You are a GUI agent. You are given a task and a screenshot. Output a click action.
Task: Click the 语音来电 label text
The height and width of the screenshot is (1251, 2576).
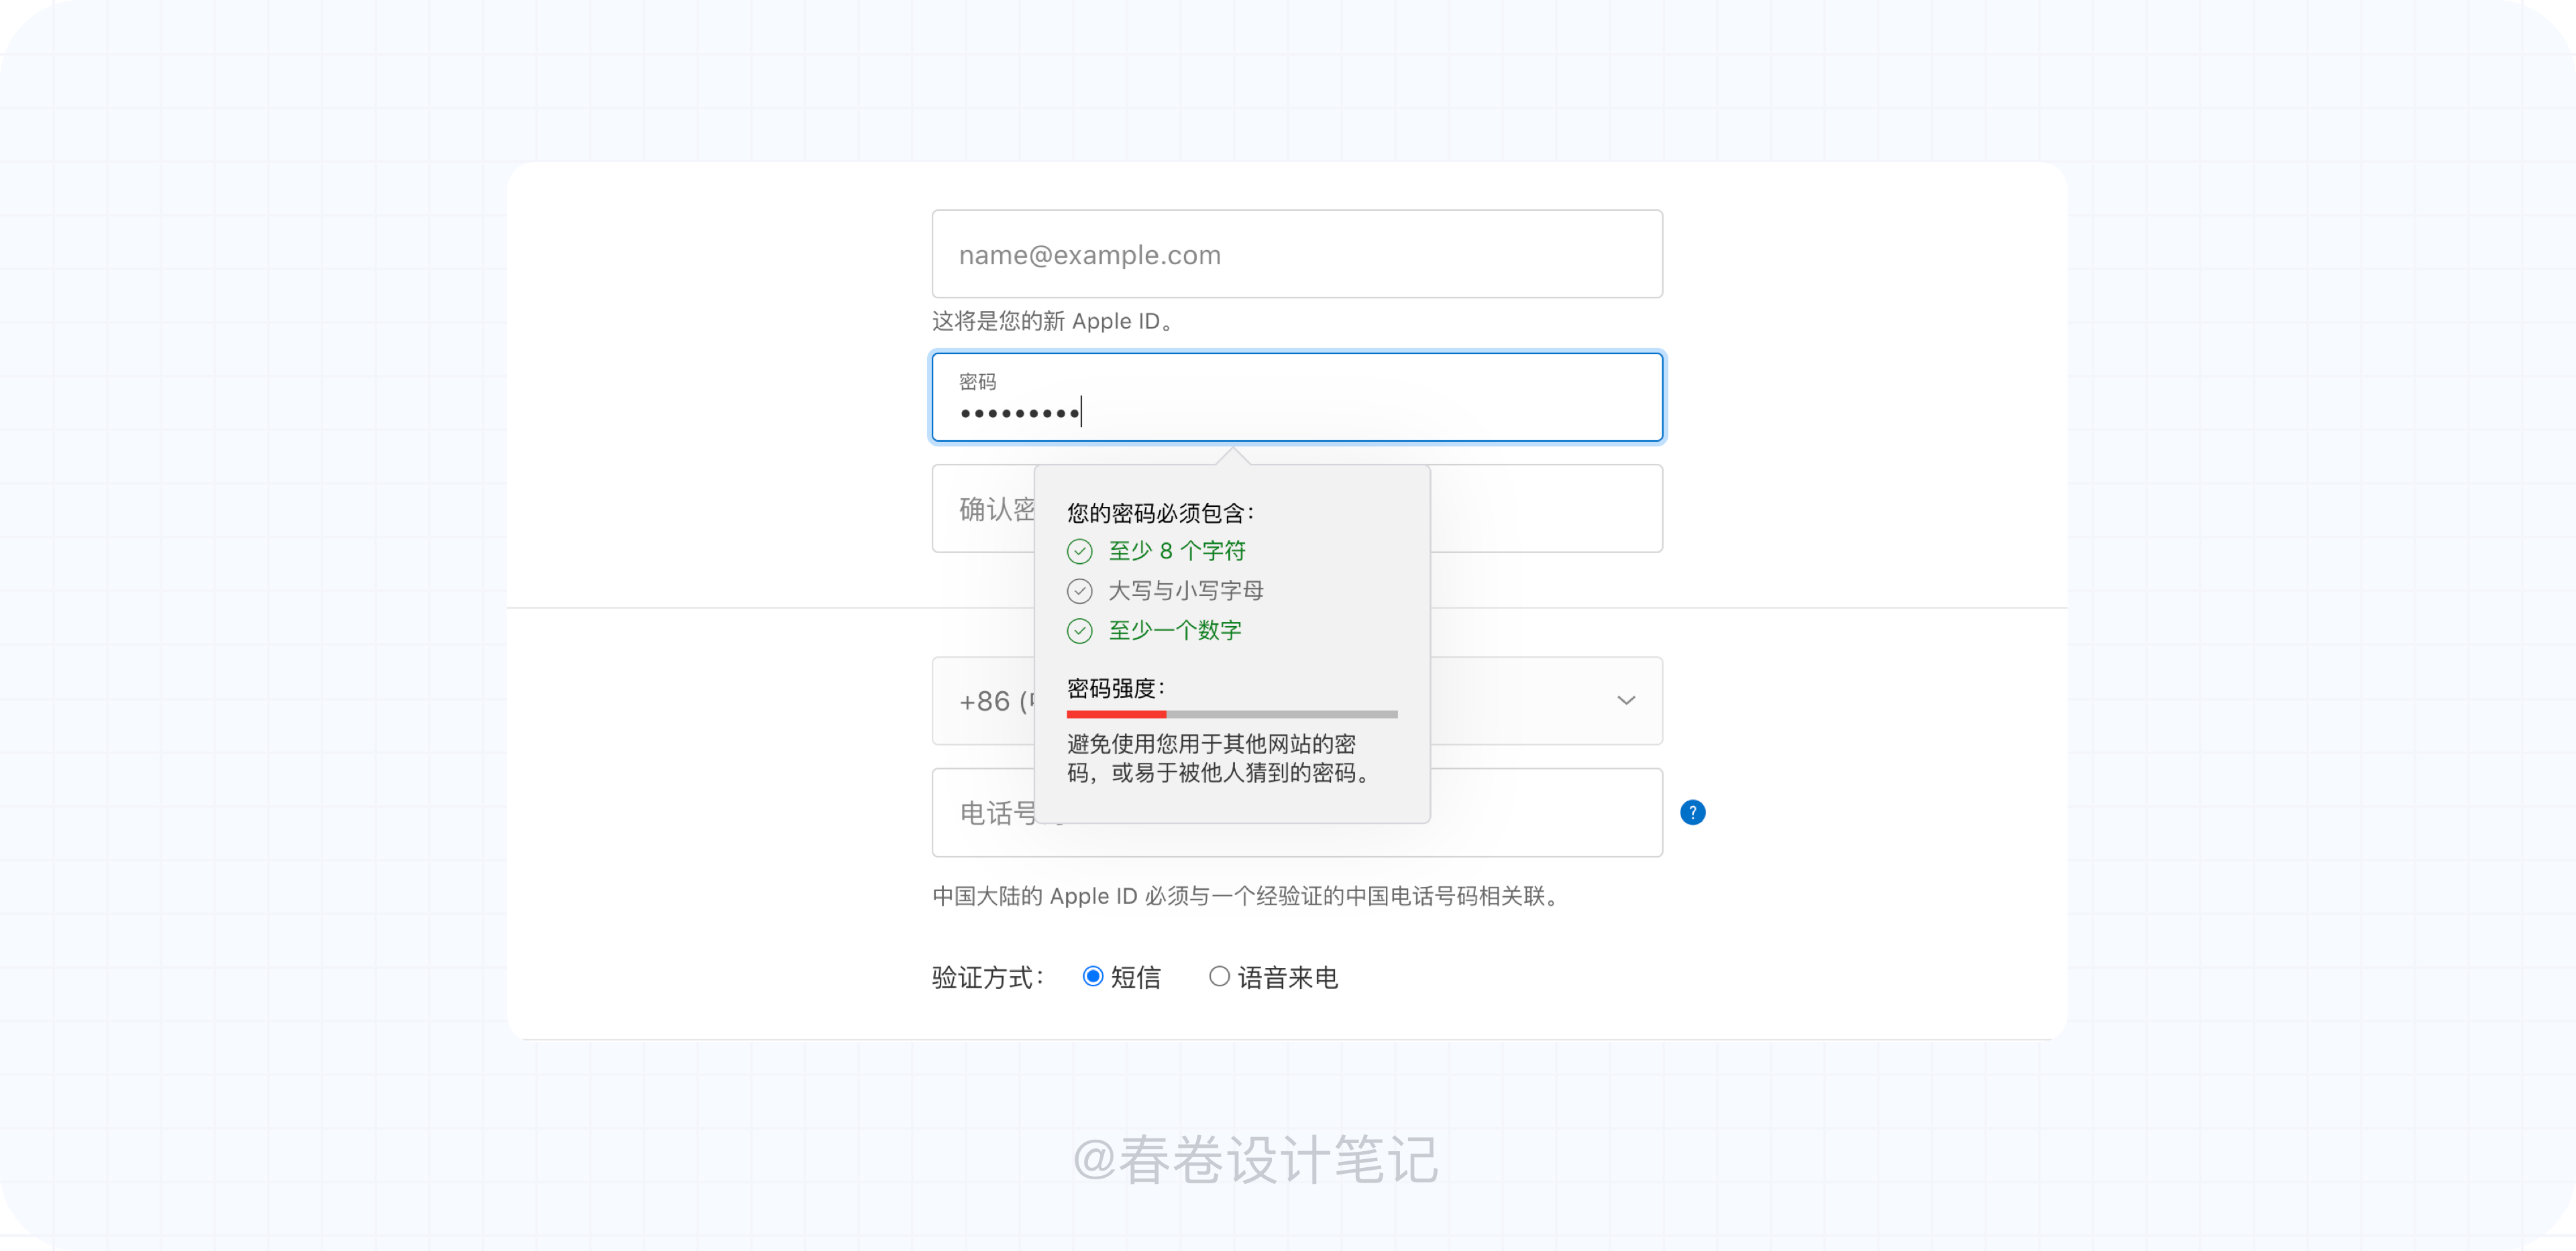pos(1287,977)
